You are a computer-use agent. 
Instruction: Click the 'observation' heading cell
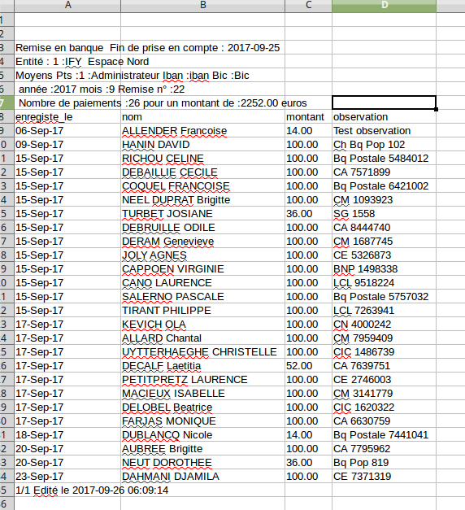(x=385, y=117)
